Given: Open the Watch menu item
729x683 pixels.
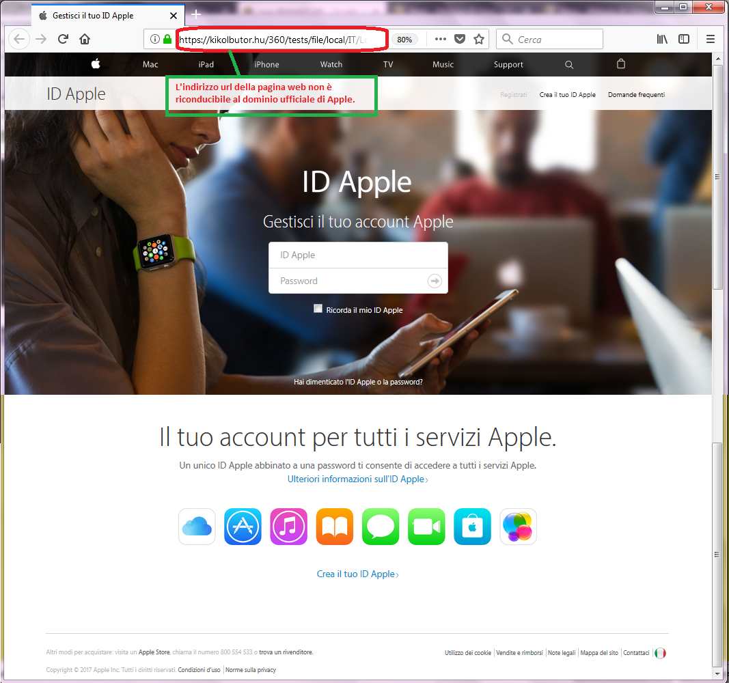Looking at the screenshot, I should [331, 65].
